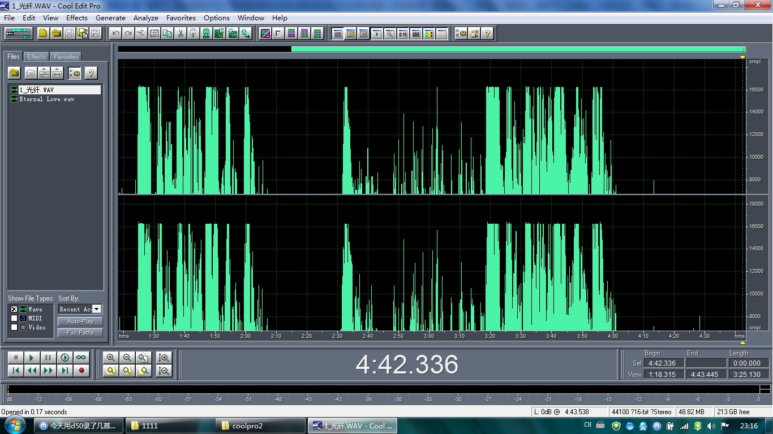Viewport: 773px width, 434px height.
Task: Open the Generate menu
Action: 110,18
